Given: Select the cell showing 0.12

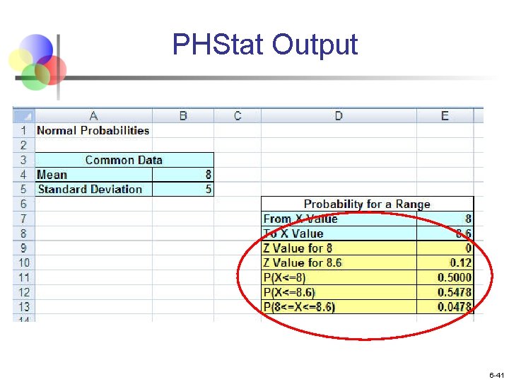Looking at the screenshot, I should pos(445,262).
